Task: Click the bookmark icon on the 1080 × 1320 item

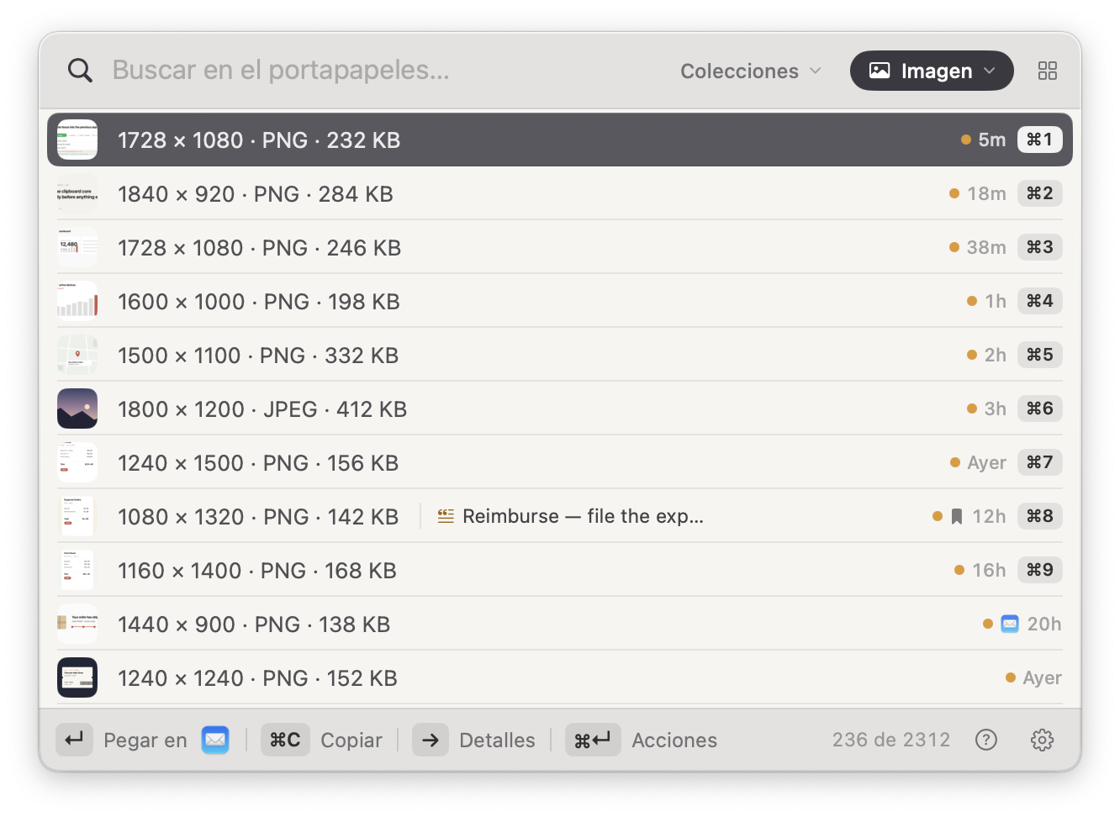Action: tap(956, 516)
